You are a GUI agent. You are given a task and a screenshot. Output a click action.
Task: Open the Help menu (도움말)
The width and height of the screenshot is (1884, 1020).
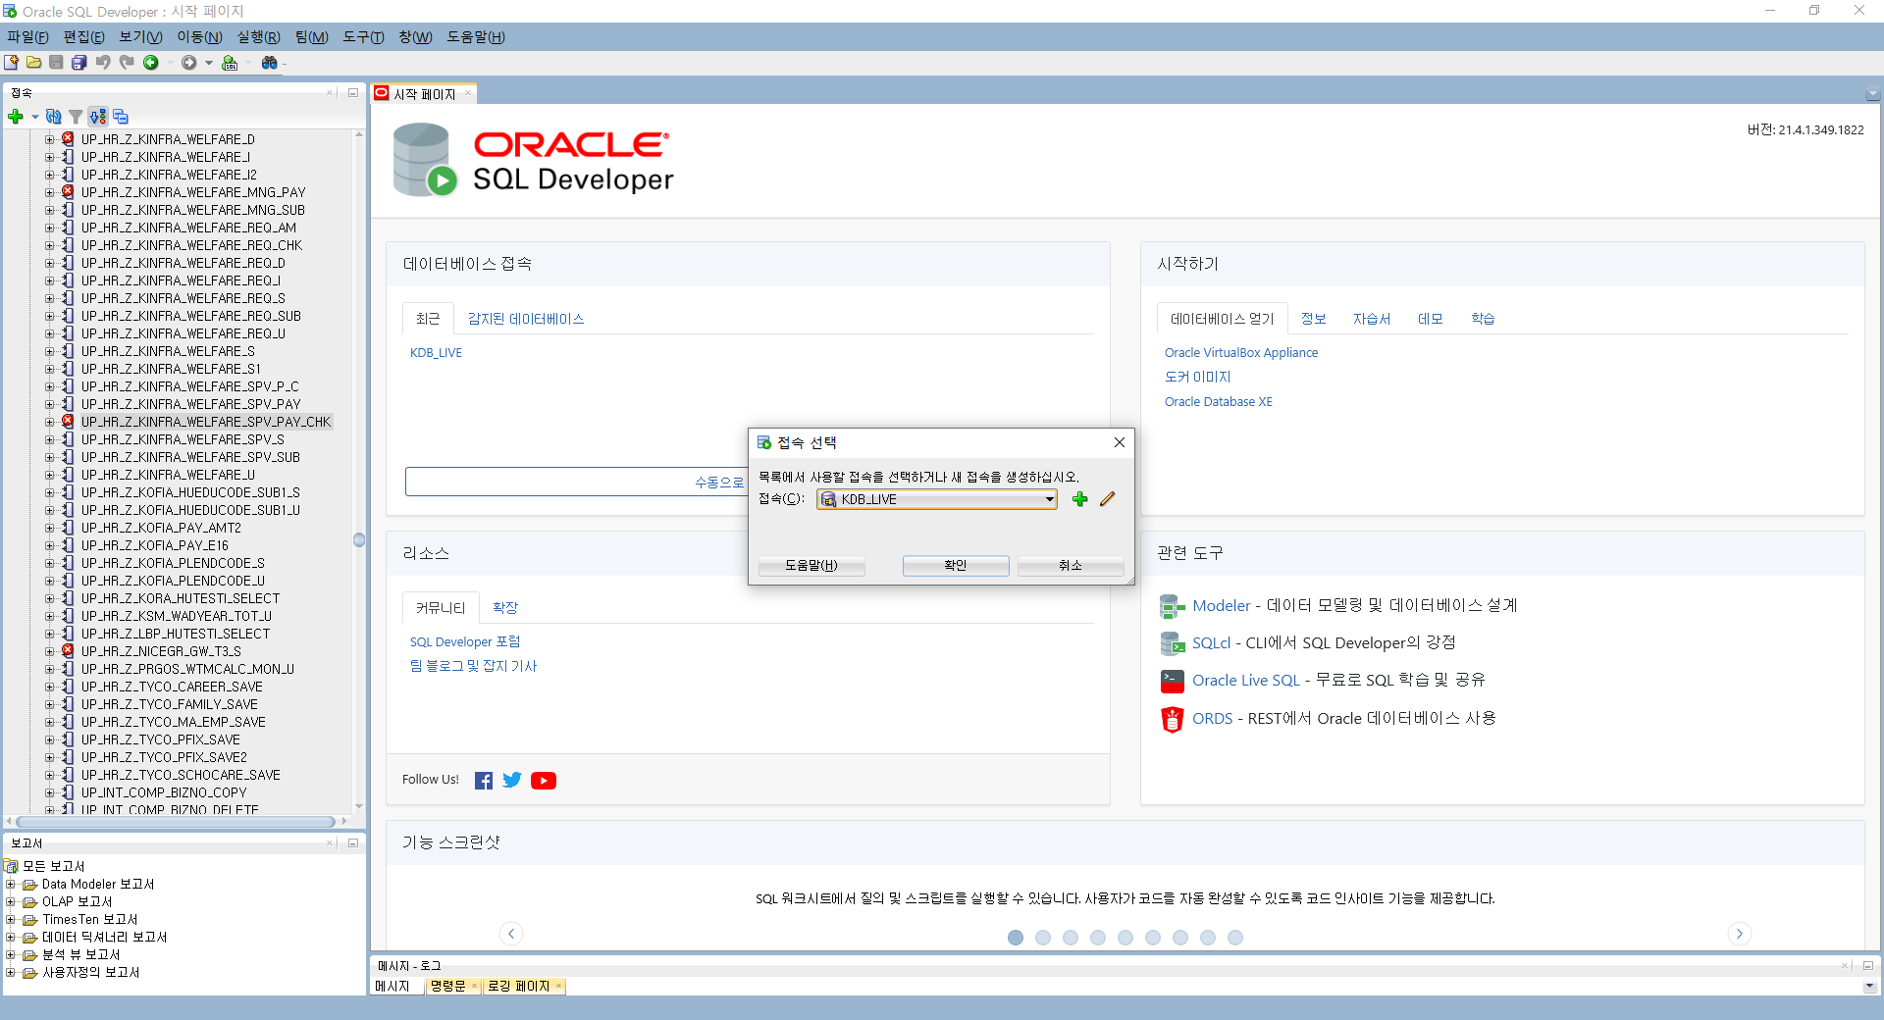pyautogui.click(x=476, y=37)
